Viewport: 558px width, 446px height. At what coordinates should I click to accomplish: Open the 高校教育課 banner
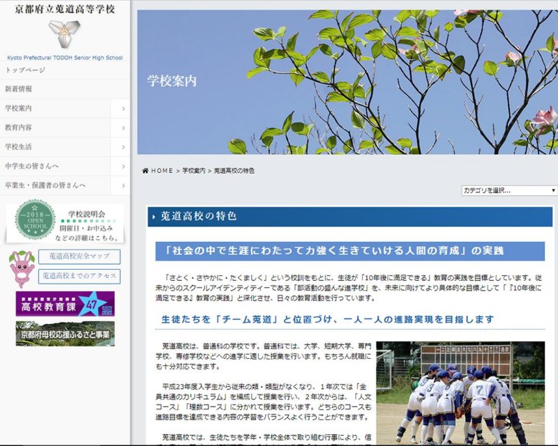click(x=66, y=304)
